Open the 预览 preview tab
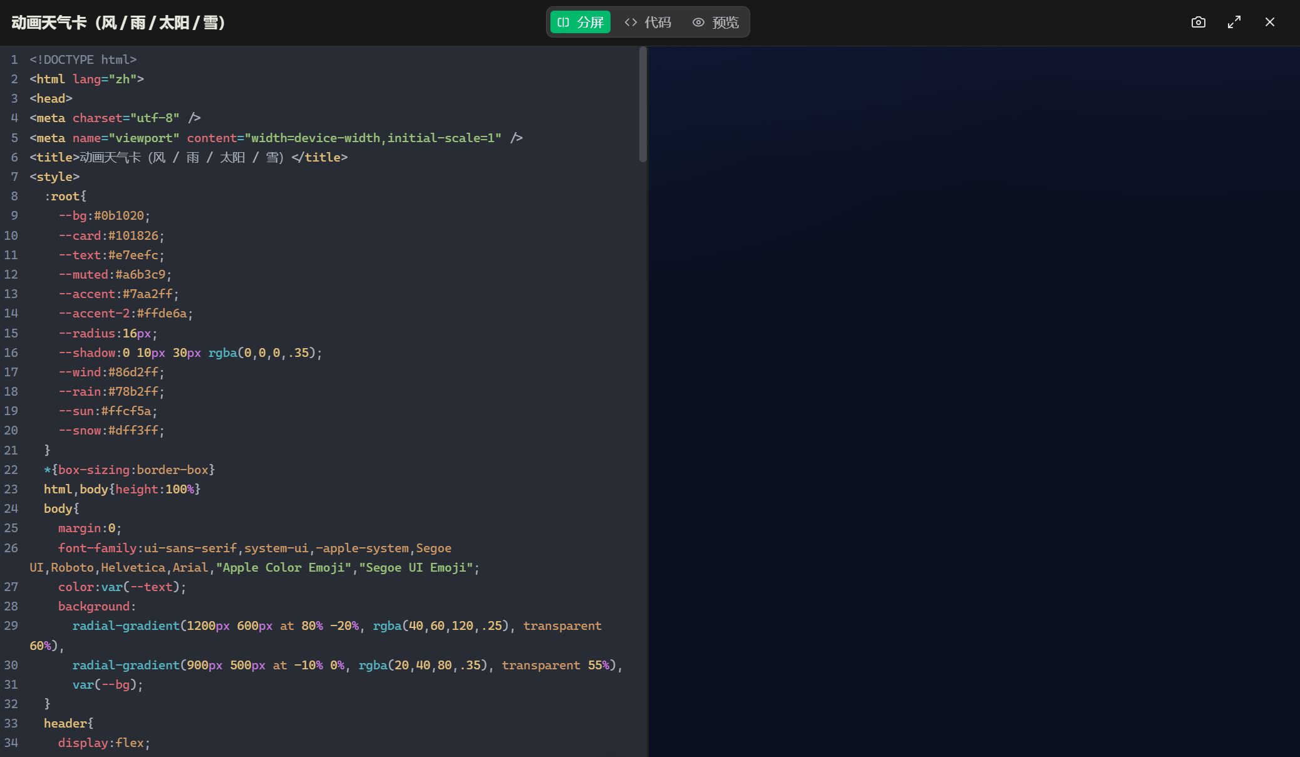Screen dimensions: 1300x757 pyautogui.click(x=716, y=23)
